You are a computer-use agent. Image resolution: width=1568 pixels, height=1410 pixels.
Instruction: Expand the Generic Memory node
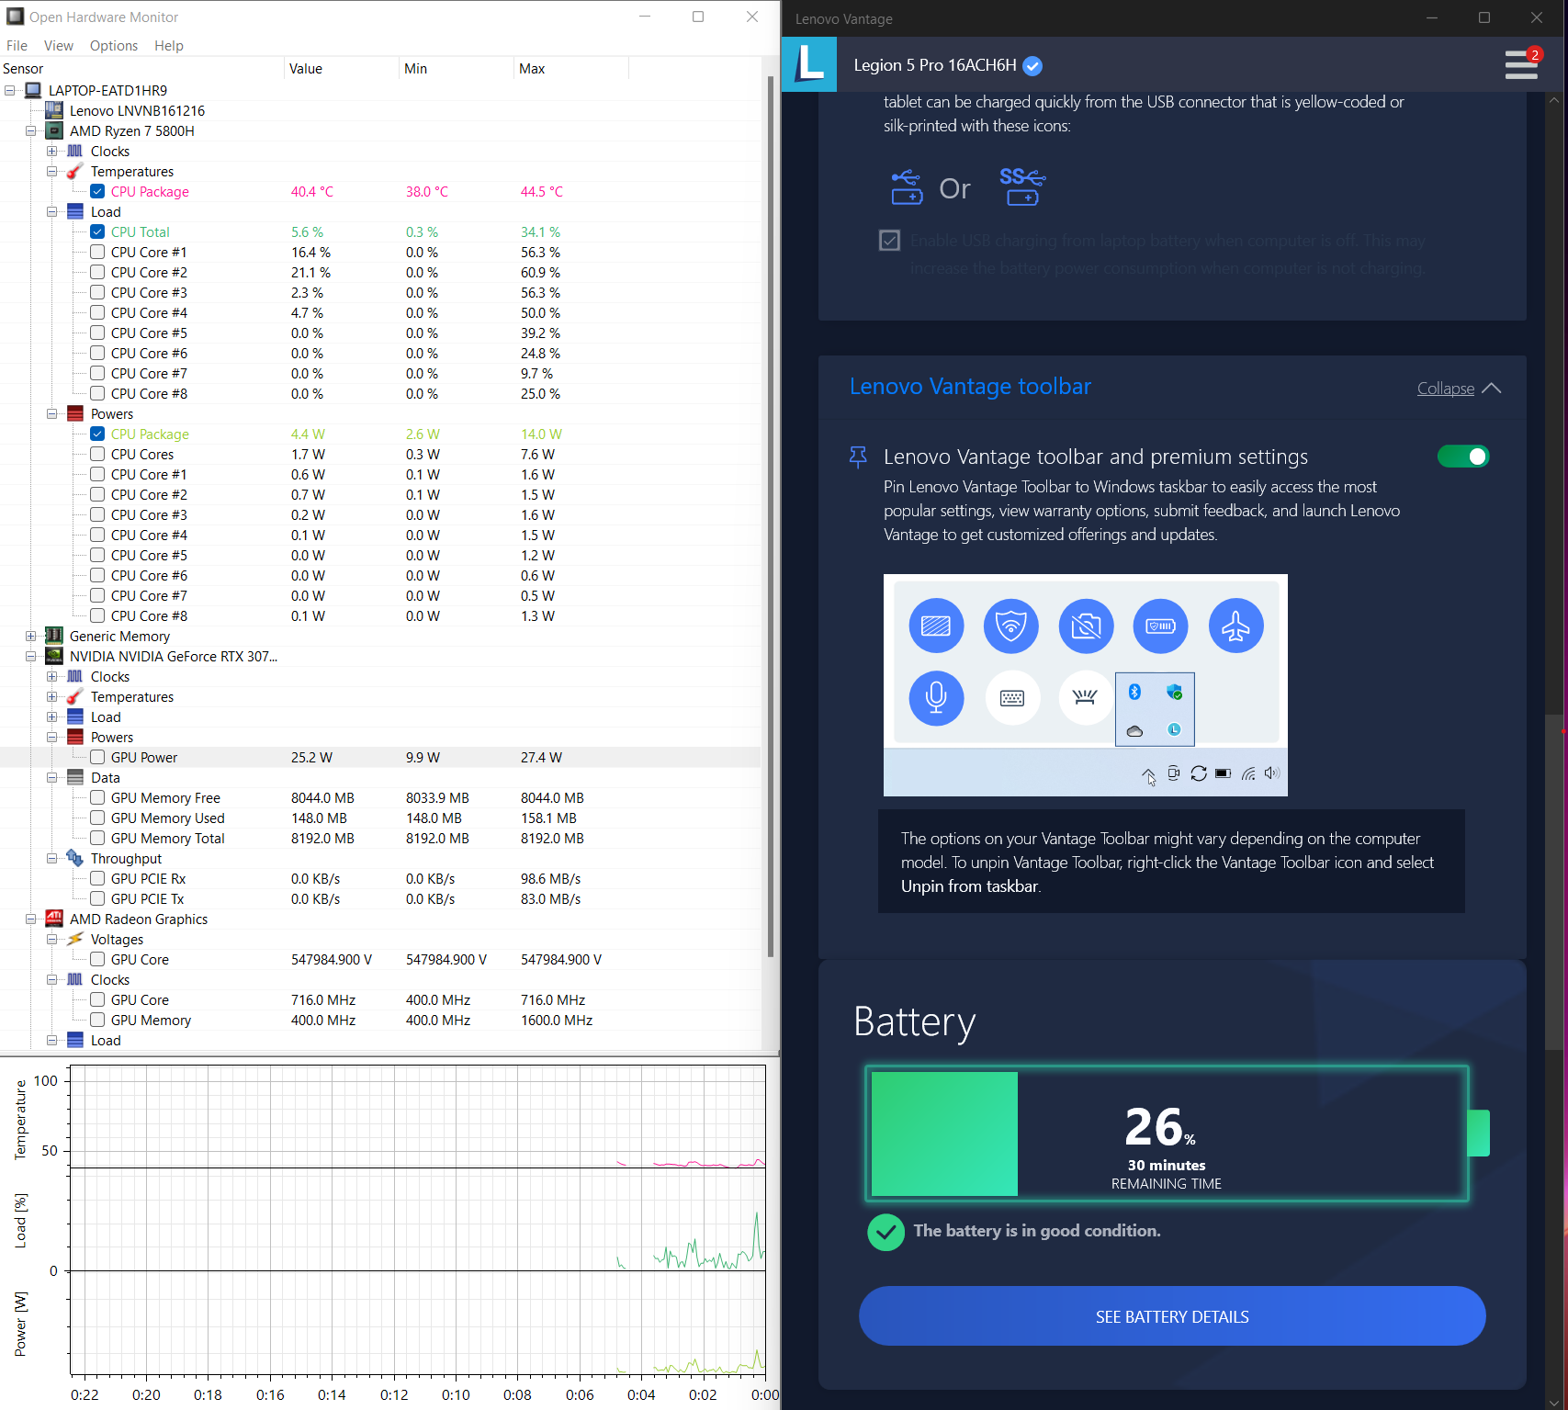[x=30, y=636]
